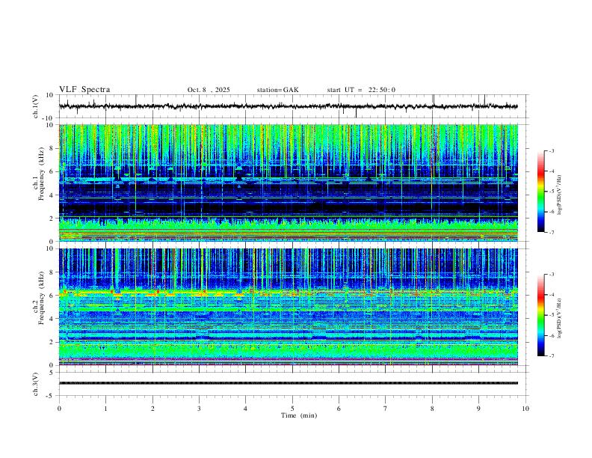592x458 pixels.
Task: Click the "0" tick on the time axis
Action: pos(59,409)
